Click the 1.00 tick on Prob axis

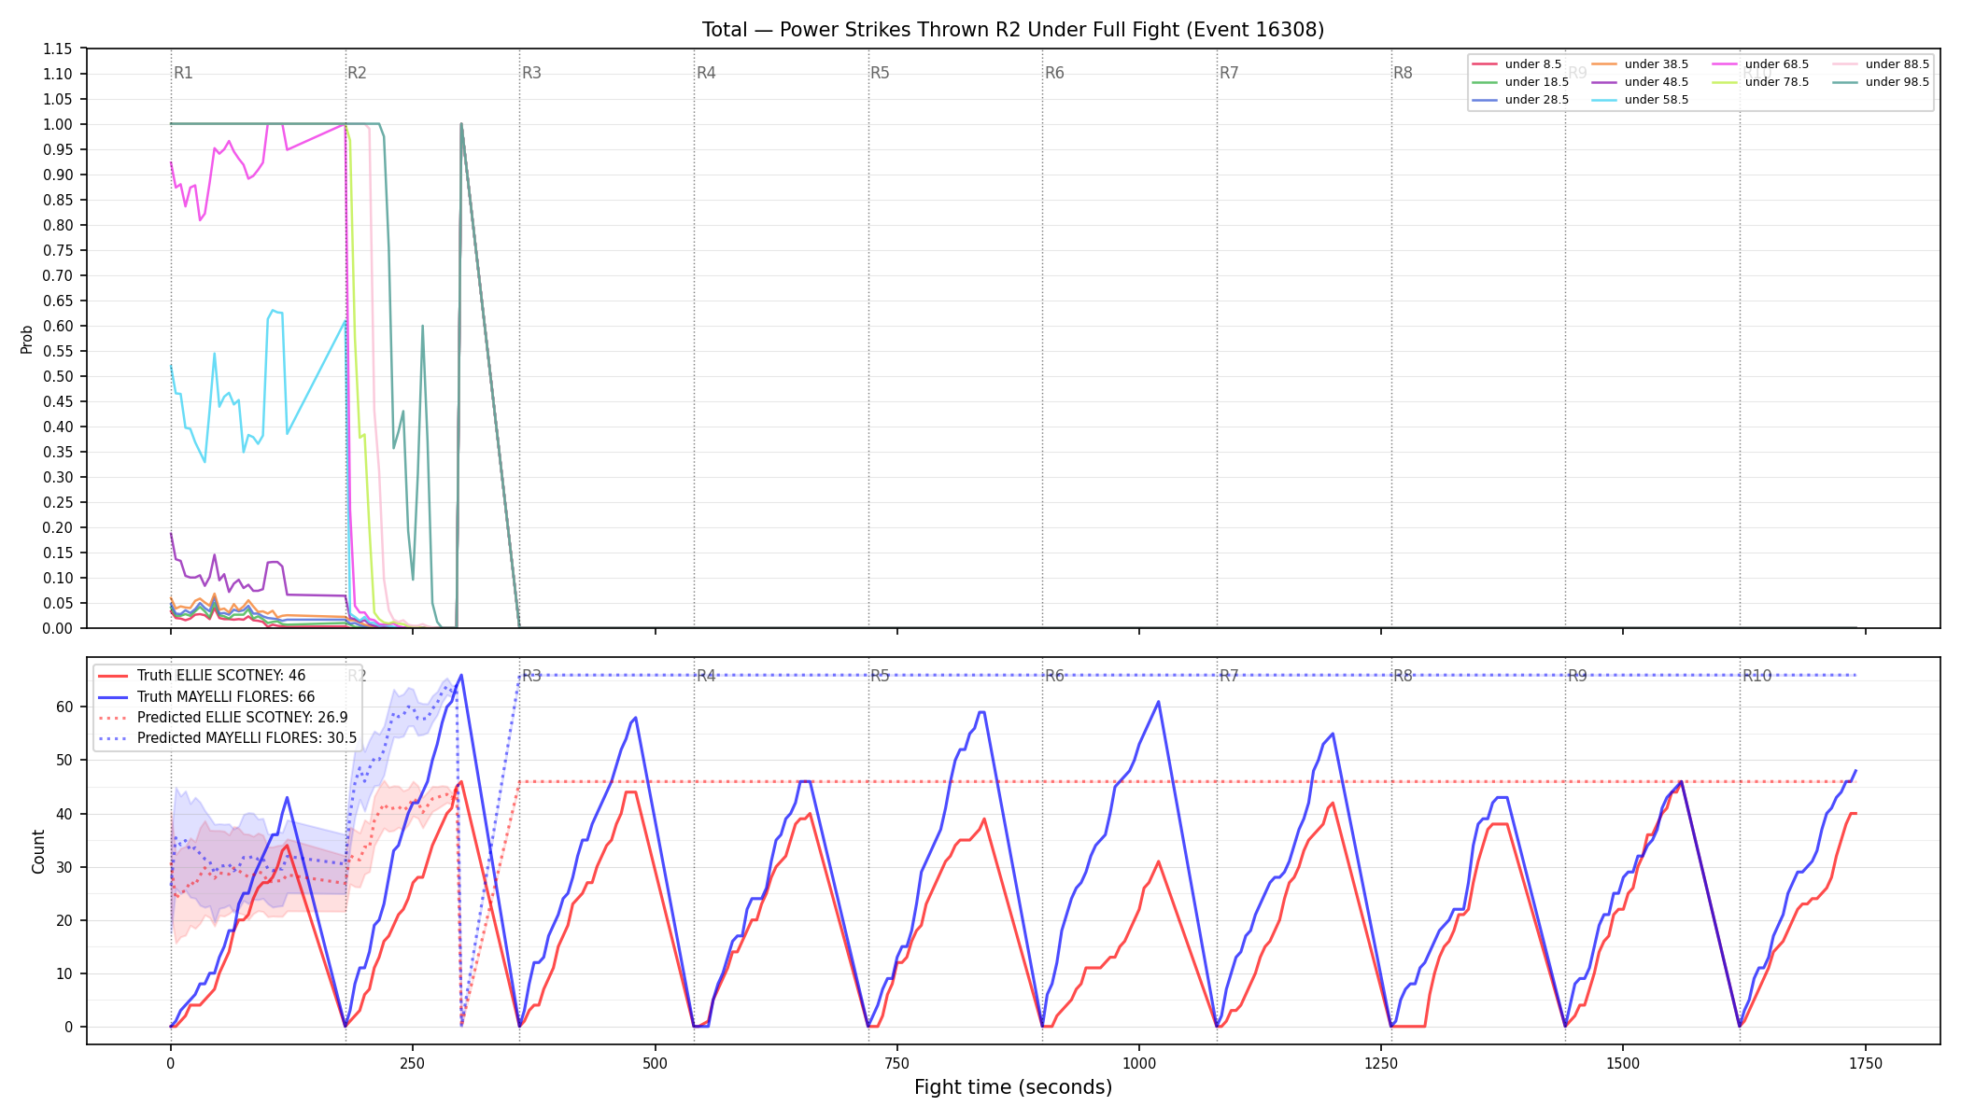click(58, 124)
